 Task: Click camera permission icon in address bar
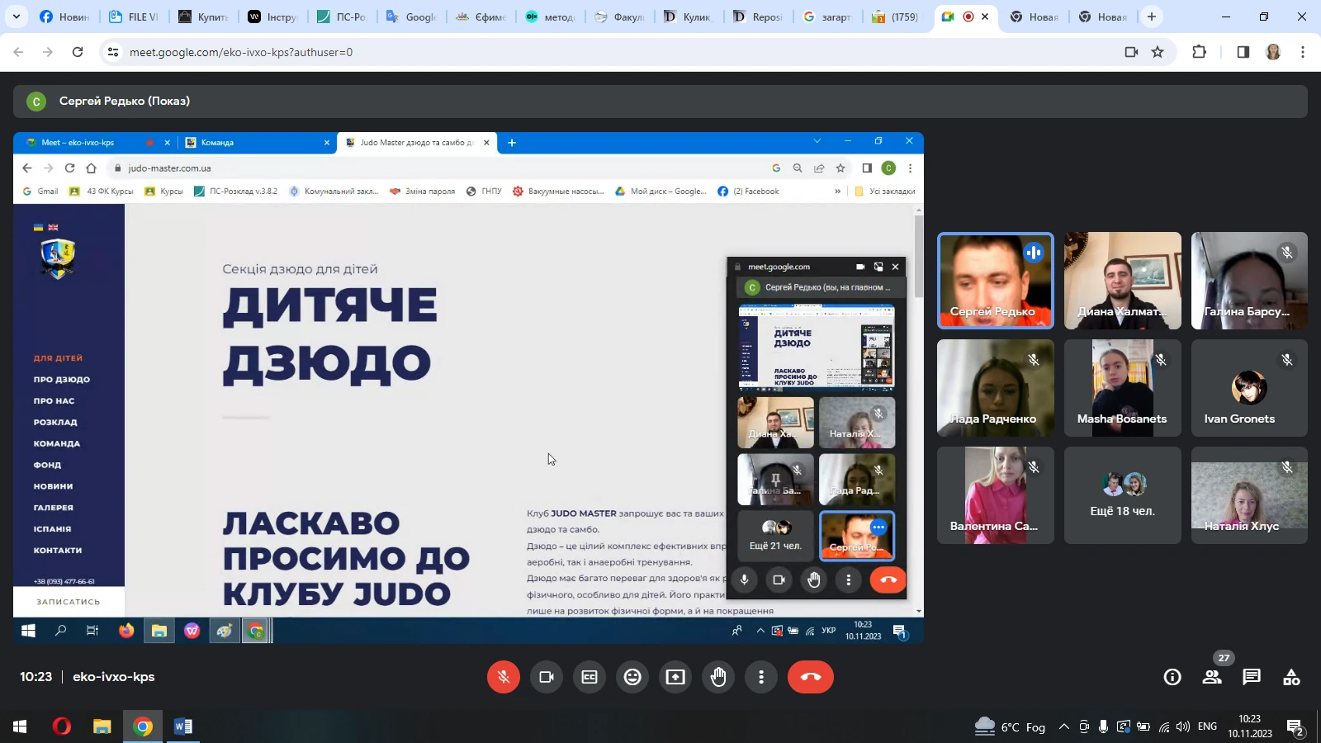[1131, 52]
